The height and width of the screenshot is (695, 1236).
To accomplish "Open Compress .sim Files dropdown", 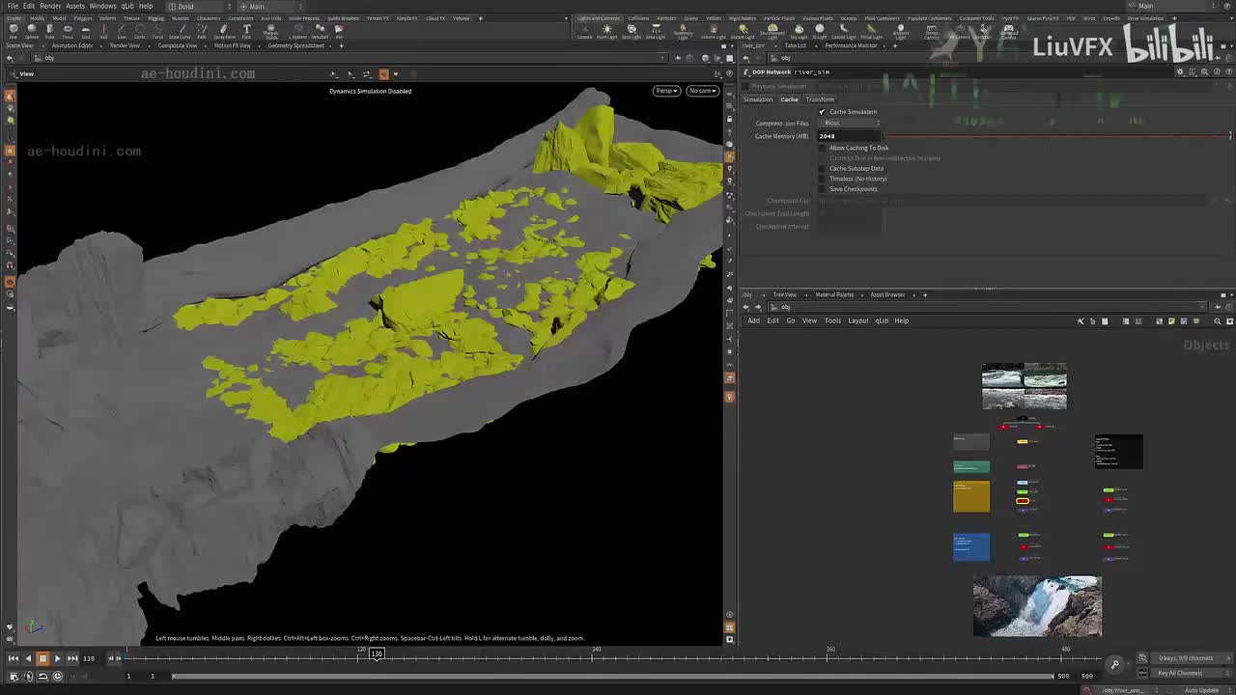I will (851, 124).
